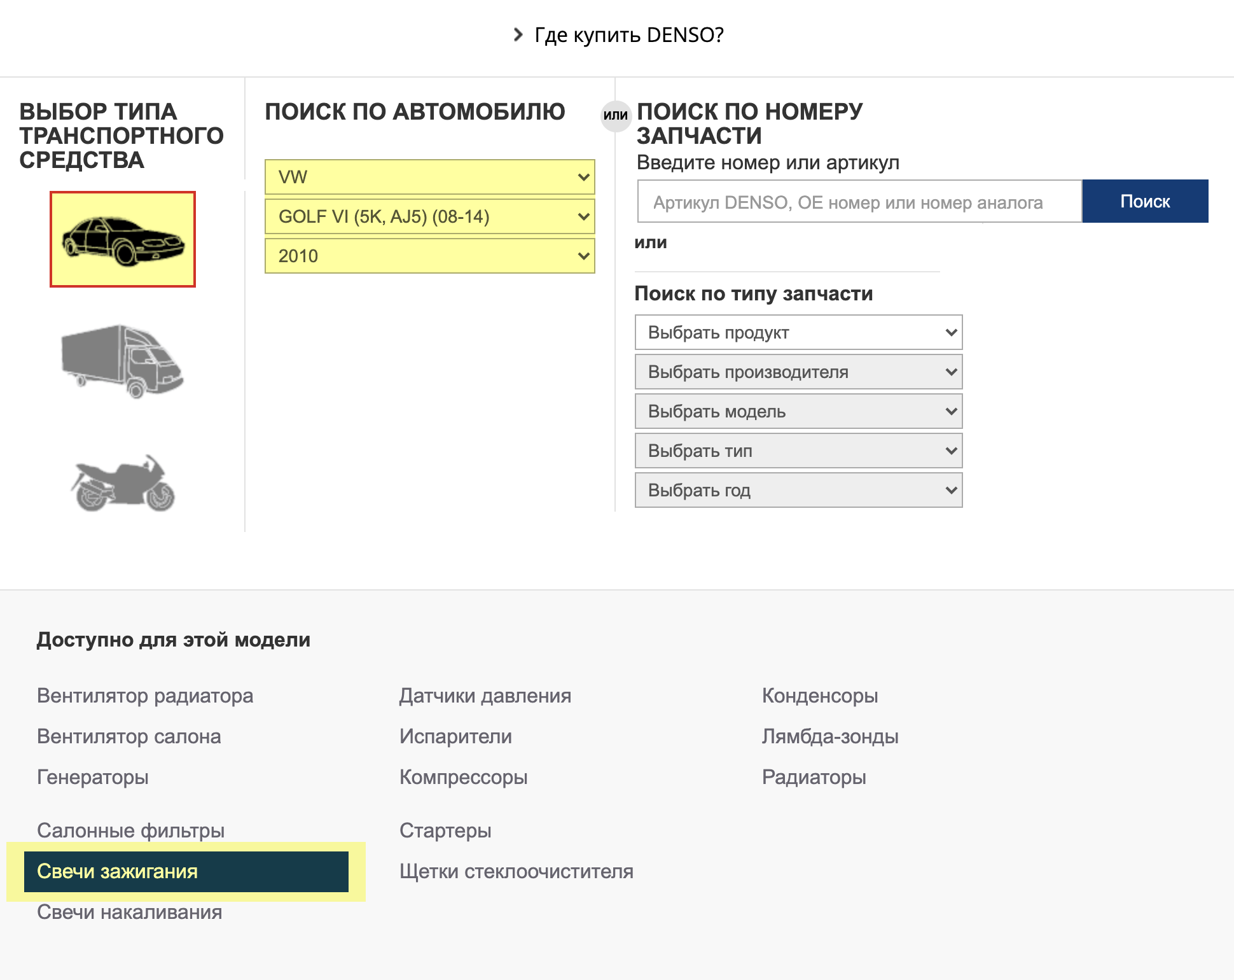
Task: Open the 'Генераторы' category
Action: 93,777
